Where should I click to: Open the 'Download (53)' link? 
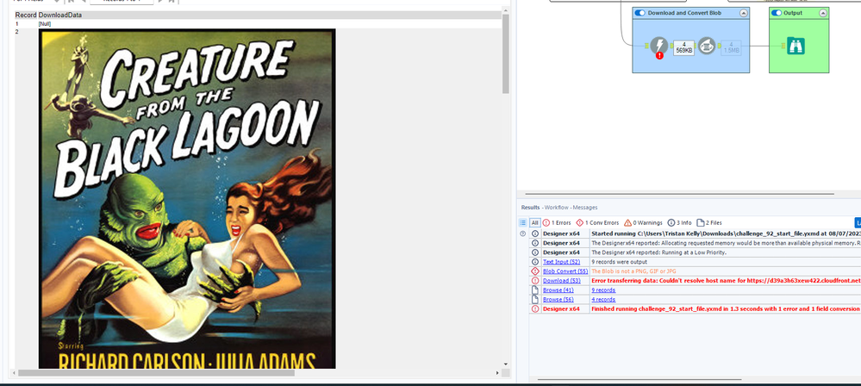coord(561,281)
